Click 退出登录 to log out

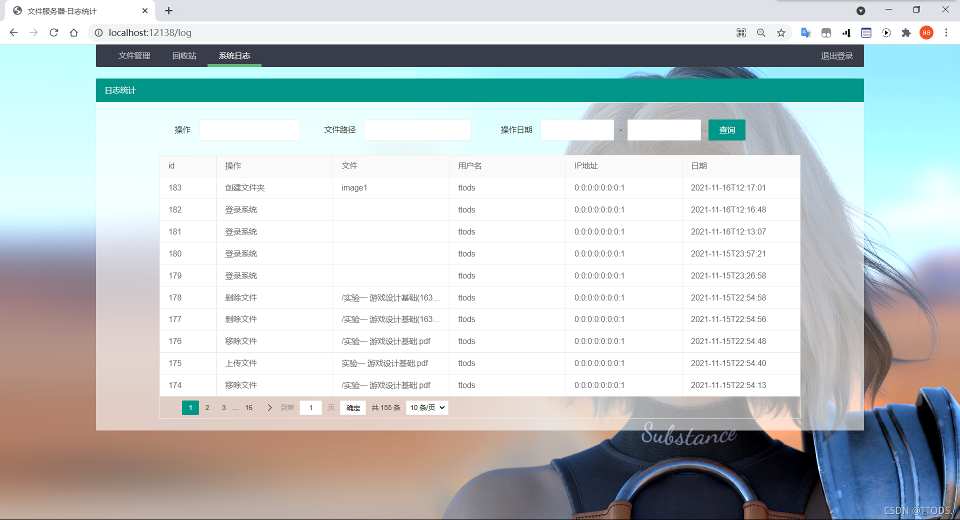tap(836, 56)
